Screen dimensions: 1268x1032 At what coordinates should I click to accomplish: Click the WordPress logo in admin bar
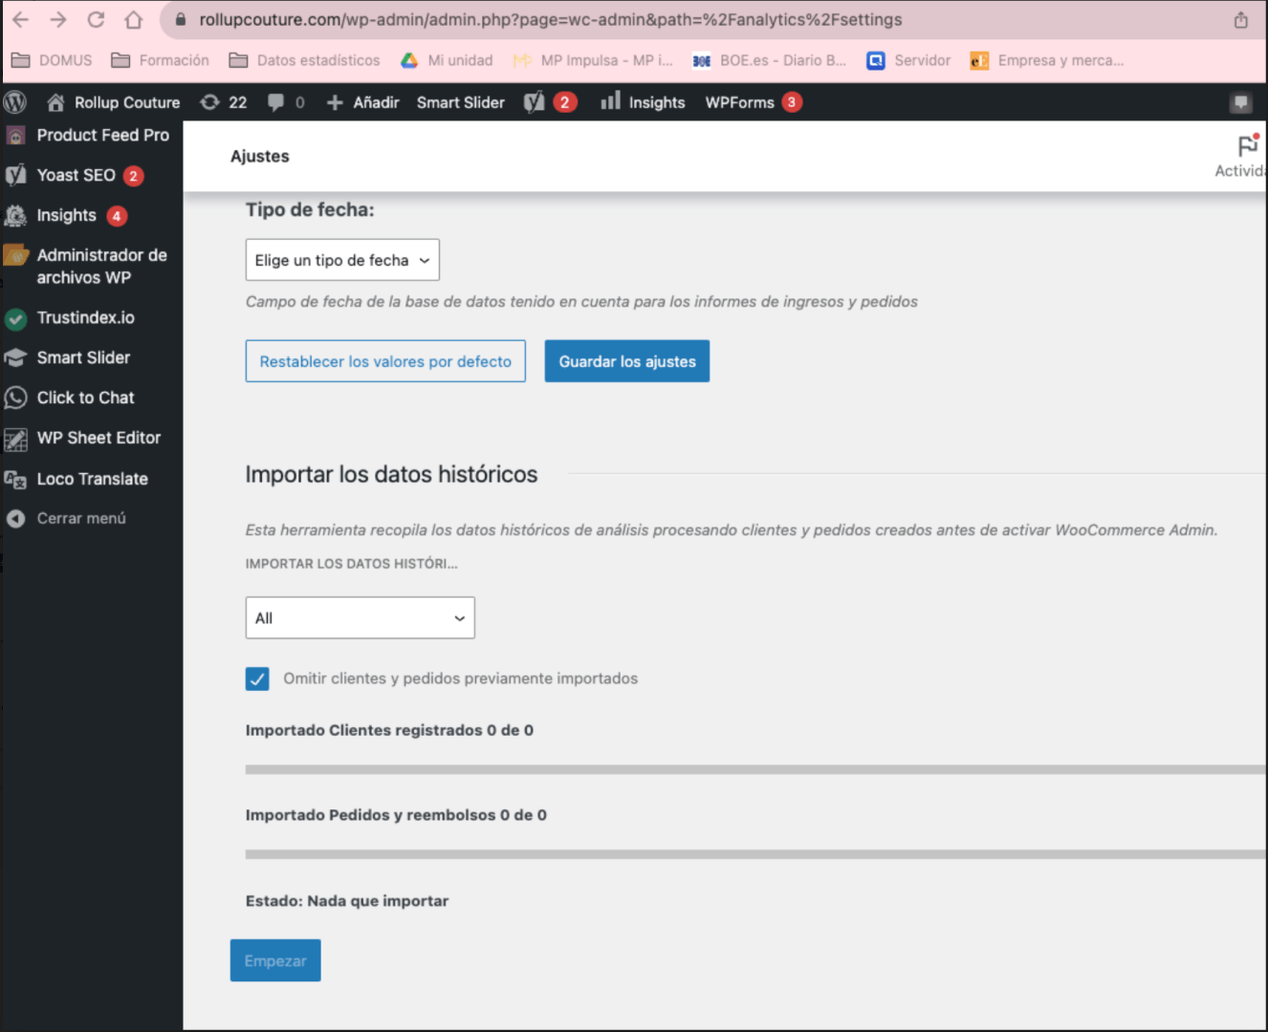[15, 102]
